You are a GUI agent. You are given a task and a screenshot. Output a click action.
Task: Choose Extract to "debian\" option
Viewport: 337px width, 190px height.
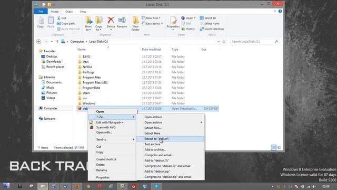click(171, 139)
